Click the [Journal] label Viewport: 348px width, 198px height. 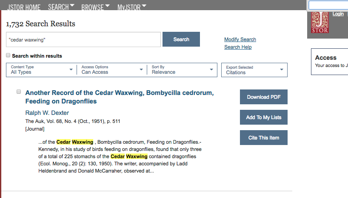coord(35,129)
